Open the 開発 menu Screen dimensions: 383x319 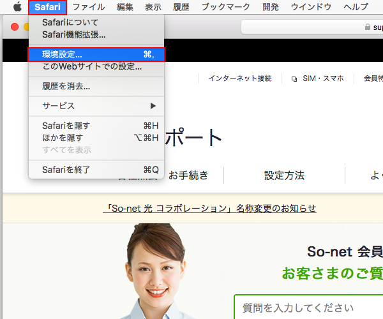[271, 7]
